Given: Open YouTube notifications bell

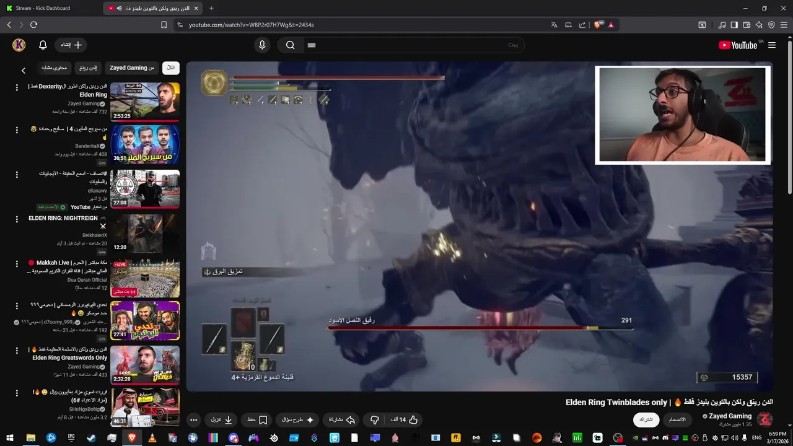Looking at the screenshot, I should (43, 45).
